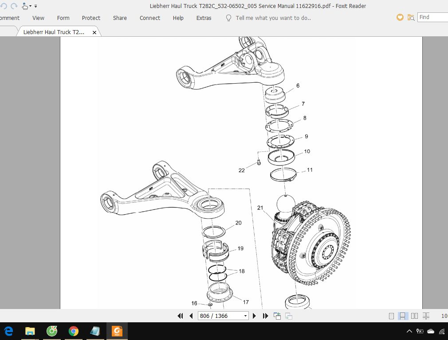This screenshot has height=340, width=448.
Task: Open the Hand tool dropdown arrow
Action: 31,6
